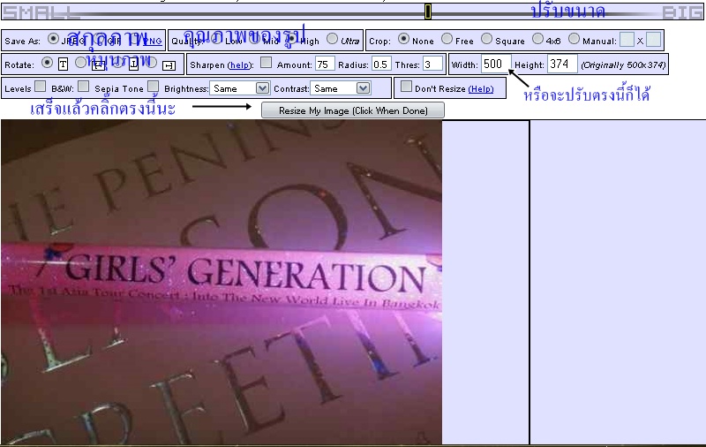
Task: Click the 'Originally 500x374' text
Action: pos(623,65)
